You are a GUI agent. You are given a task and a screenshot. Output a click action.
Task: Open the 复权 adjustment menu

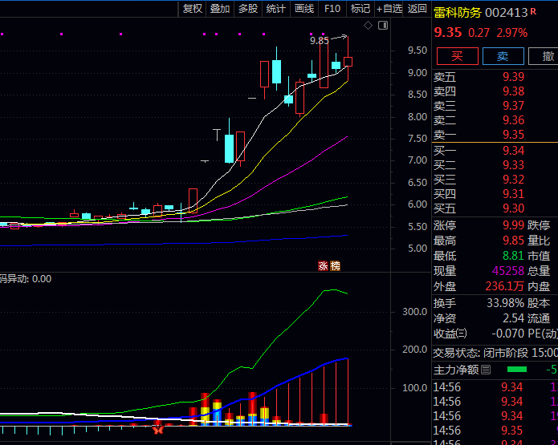pyautogui.click(x=193, y=9)
